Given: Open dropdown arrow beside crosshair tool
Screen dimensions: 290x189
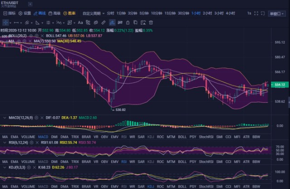Looking at the screenshot, I should click(10, 23).
